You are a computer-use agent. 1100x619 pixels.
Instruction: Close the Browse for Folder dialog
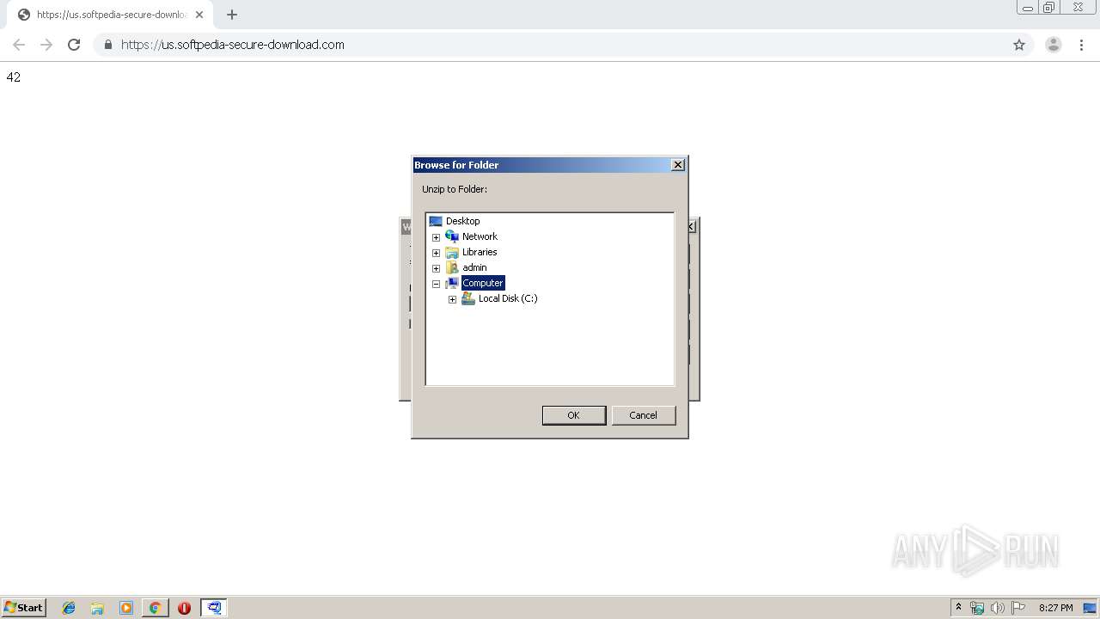pyautogui.click(x=677, y=165)
